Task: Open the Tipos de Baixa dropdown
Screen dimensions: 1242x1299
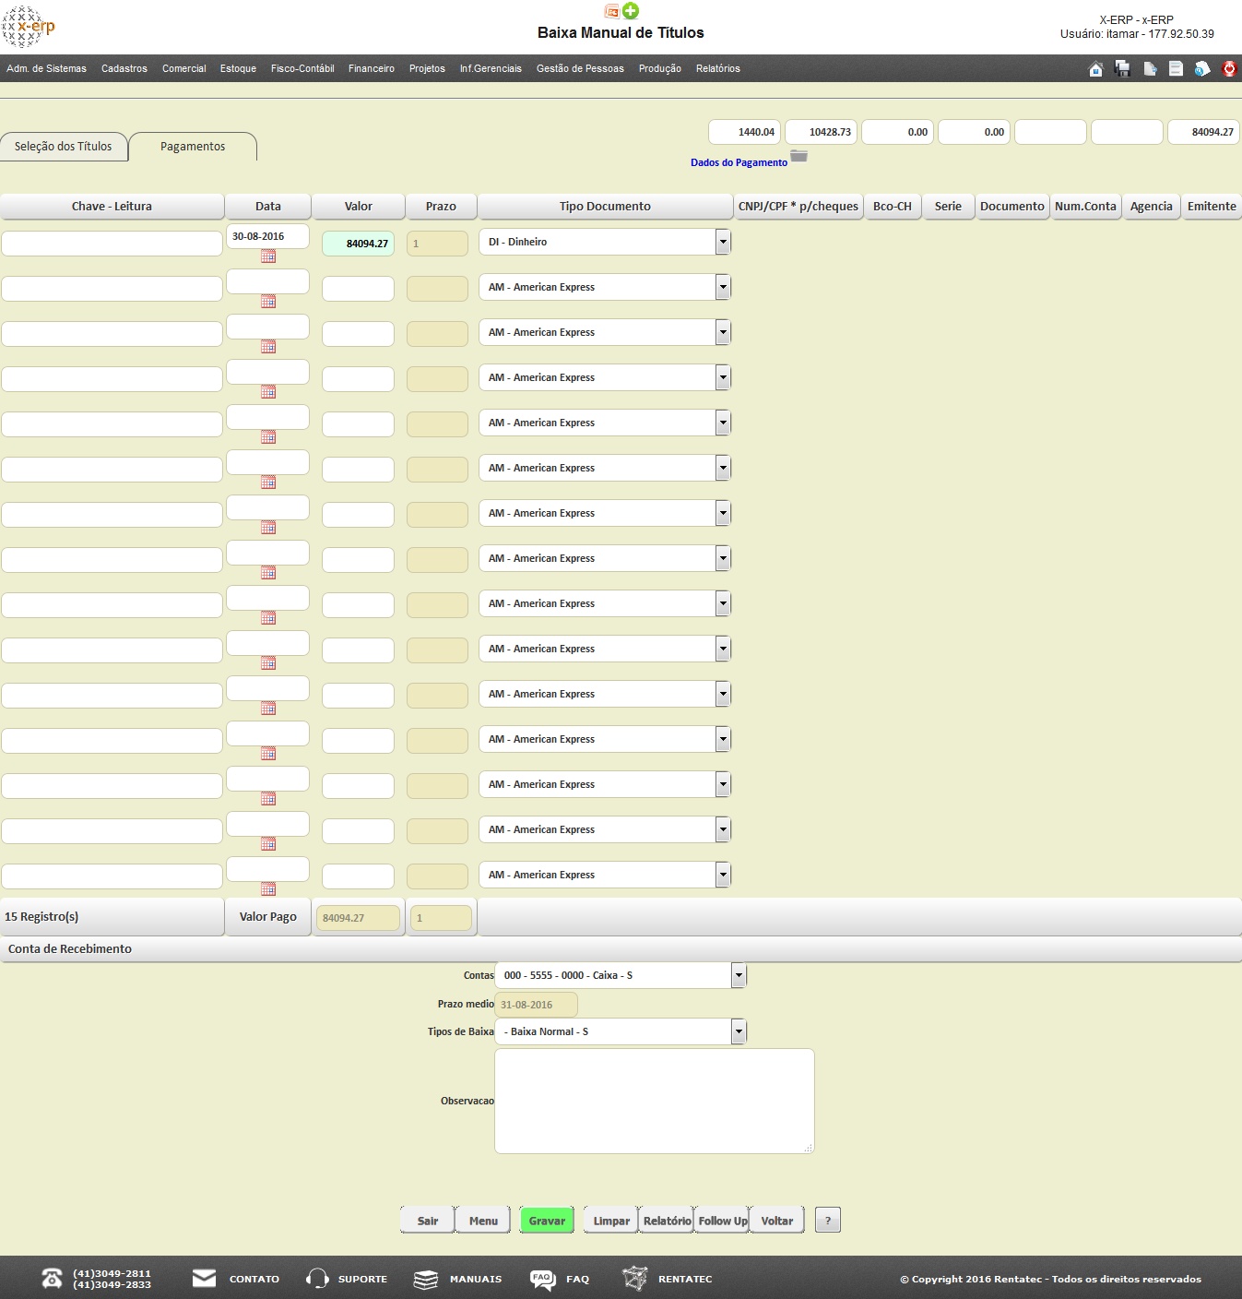Action: [621, 1031]
